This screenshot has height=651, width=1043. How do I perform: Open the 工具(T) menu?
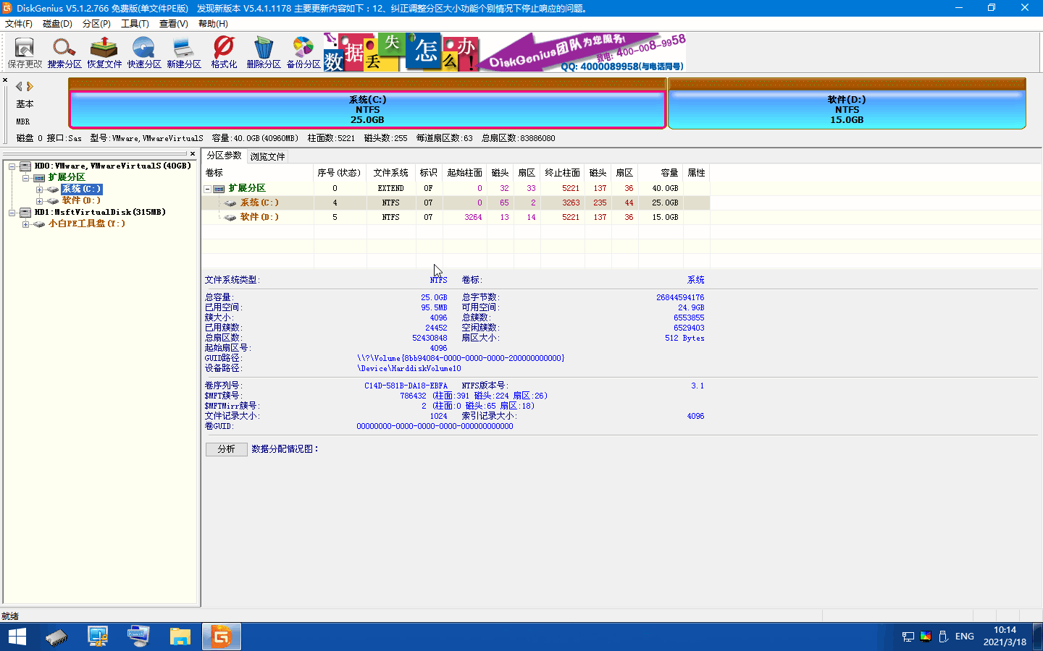click(135, 24)
